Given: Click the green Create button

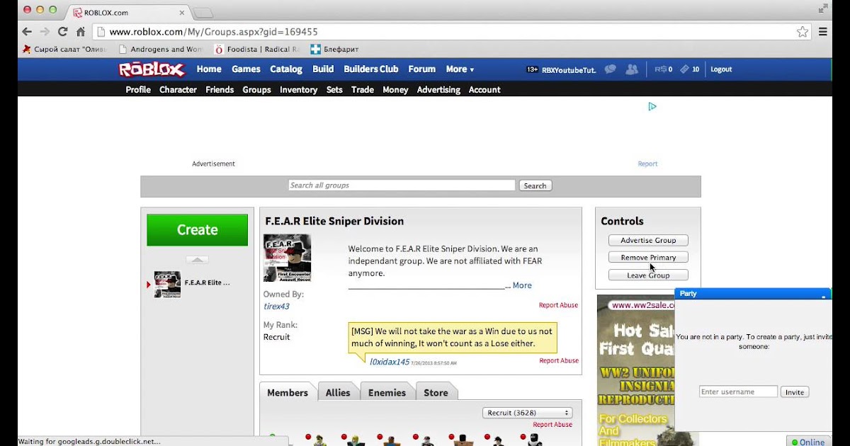Looking at the screenshot, I should pyautogui.click(x=197, y=230).
